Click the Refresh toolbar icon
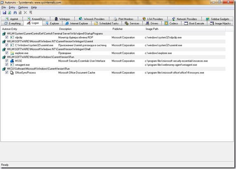 point(9,13)
